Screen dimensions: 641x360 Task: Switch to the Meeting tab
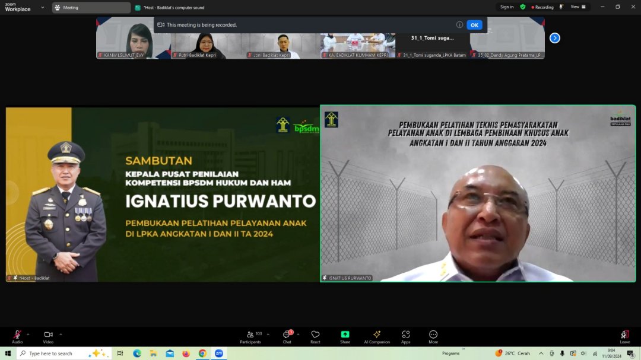pos(91,8)
